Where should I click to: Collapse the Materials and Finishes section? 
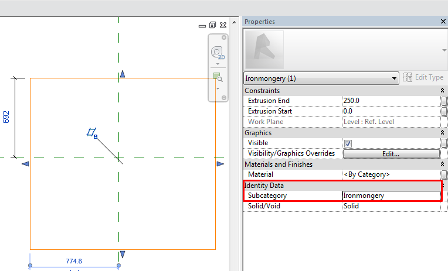[442, 164]
